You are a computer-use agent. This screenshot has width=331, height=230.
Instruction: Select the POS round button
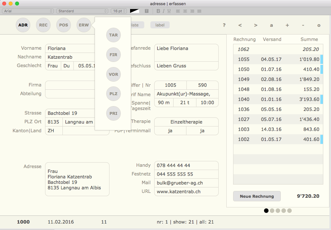63,25
